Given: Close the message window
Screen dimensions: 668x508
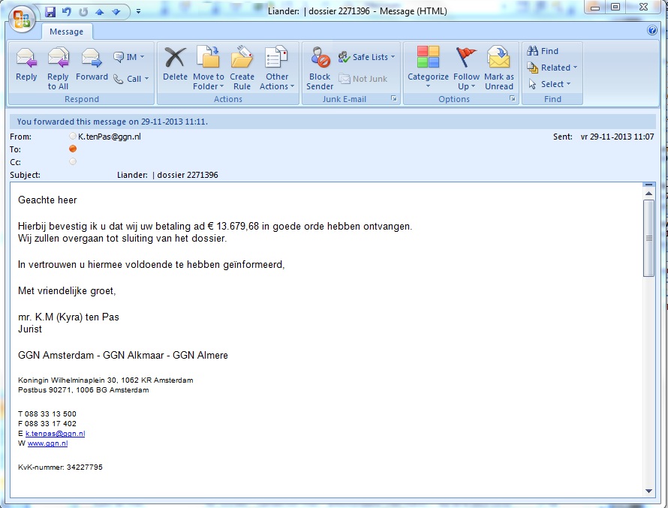Looking at the screenshot, I should click(x=644, y=8).
